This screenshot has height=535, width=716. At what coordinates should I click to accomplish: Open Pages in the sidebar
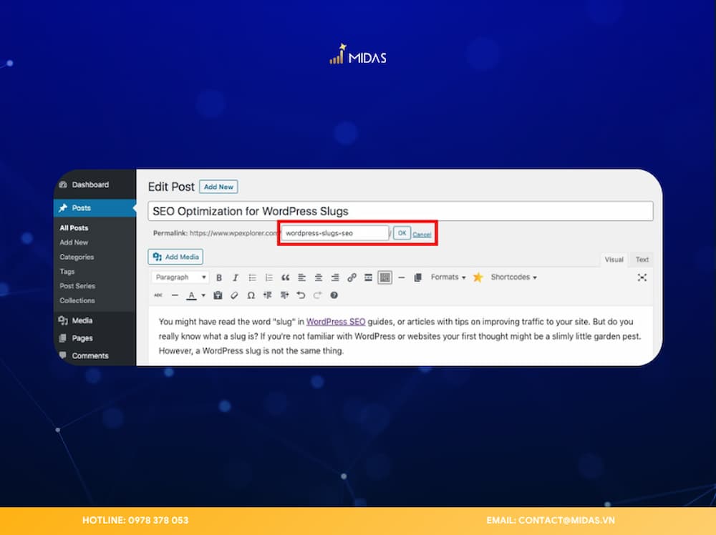tap(95, 338)
